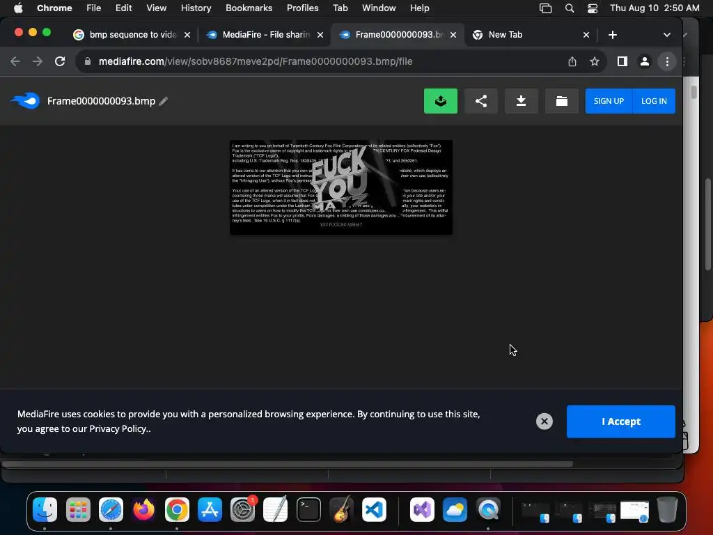Viewport: 713px width, 535px height.
Task: Click the I Accept cookies button
Action: pyautogui.click(x=620, y=421)
